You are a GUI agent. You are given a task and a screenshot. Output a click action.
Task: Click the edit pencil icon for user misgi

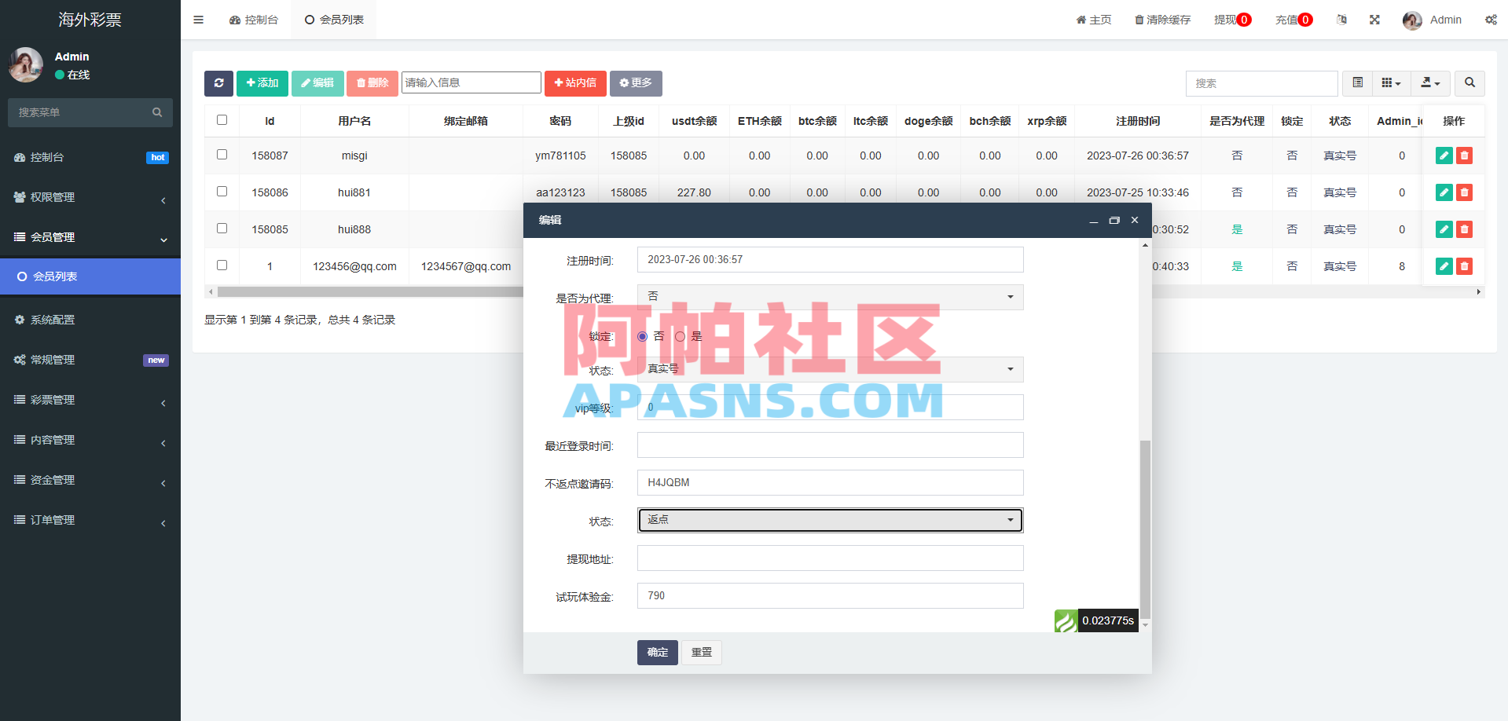(x=1444, y=156)
